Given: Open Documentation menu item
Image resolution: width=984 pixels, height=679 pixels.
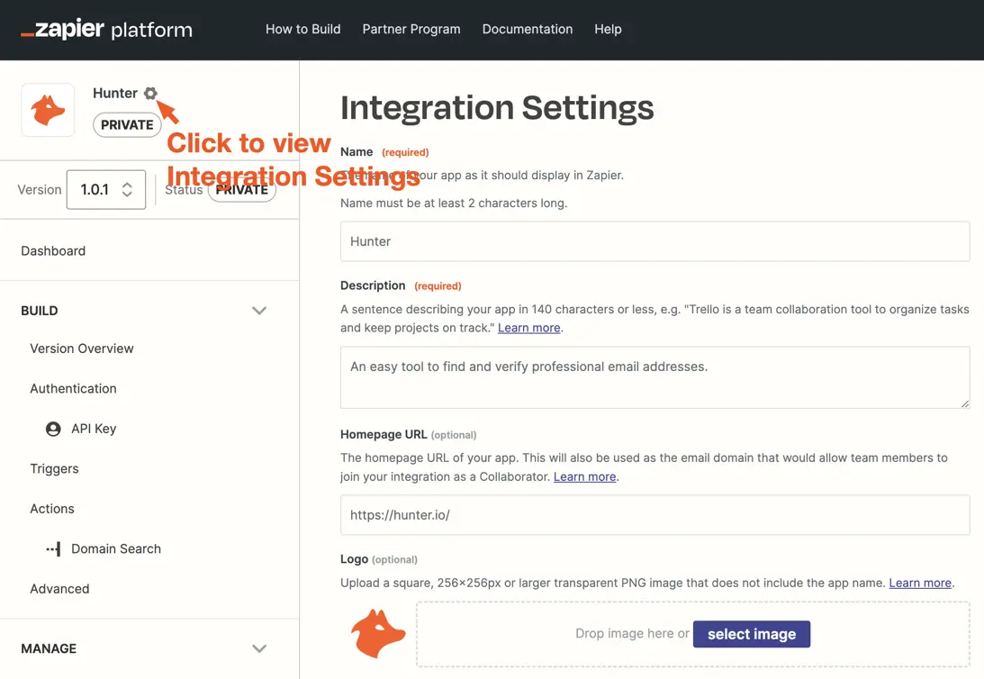Looking at the screenshot, I should pyautogui.click(x=528, y=30).
